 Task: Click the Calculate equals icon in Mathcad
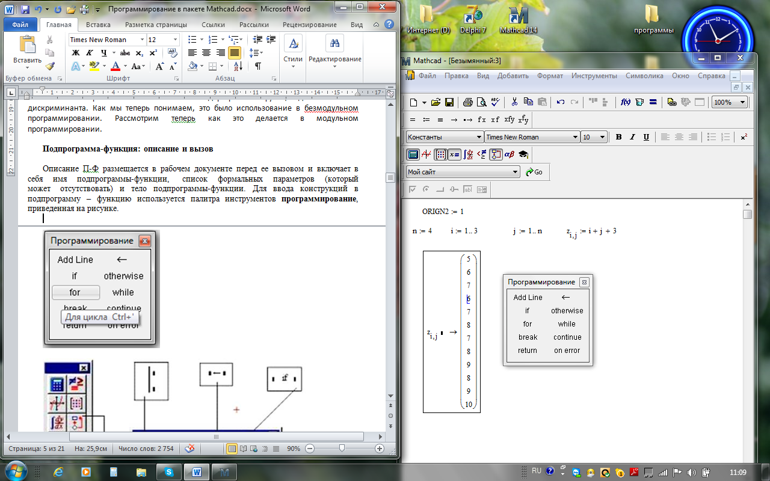pyautogui.click(x=653, y=102)
